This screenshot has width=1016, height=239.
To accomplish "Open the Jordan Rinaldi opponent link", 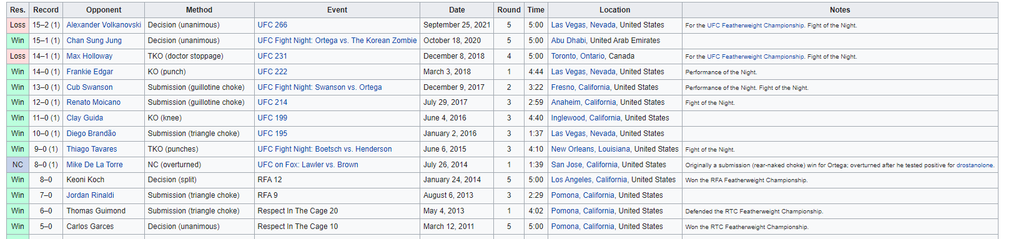I will click(91, 195).
